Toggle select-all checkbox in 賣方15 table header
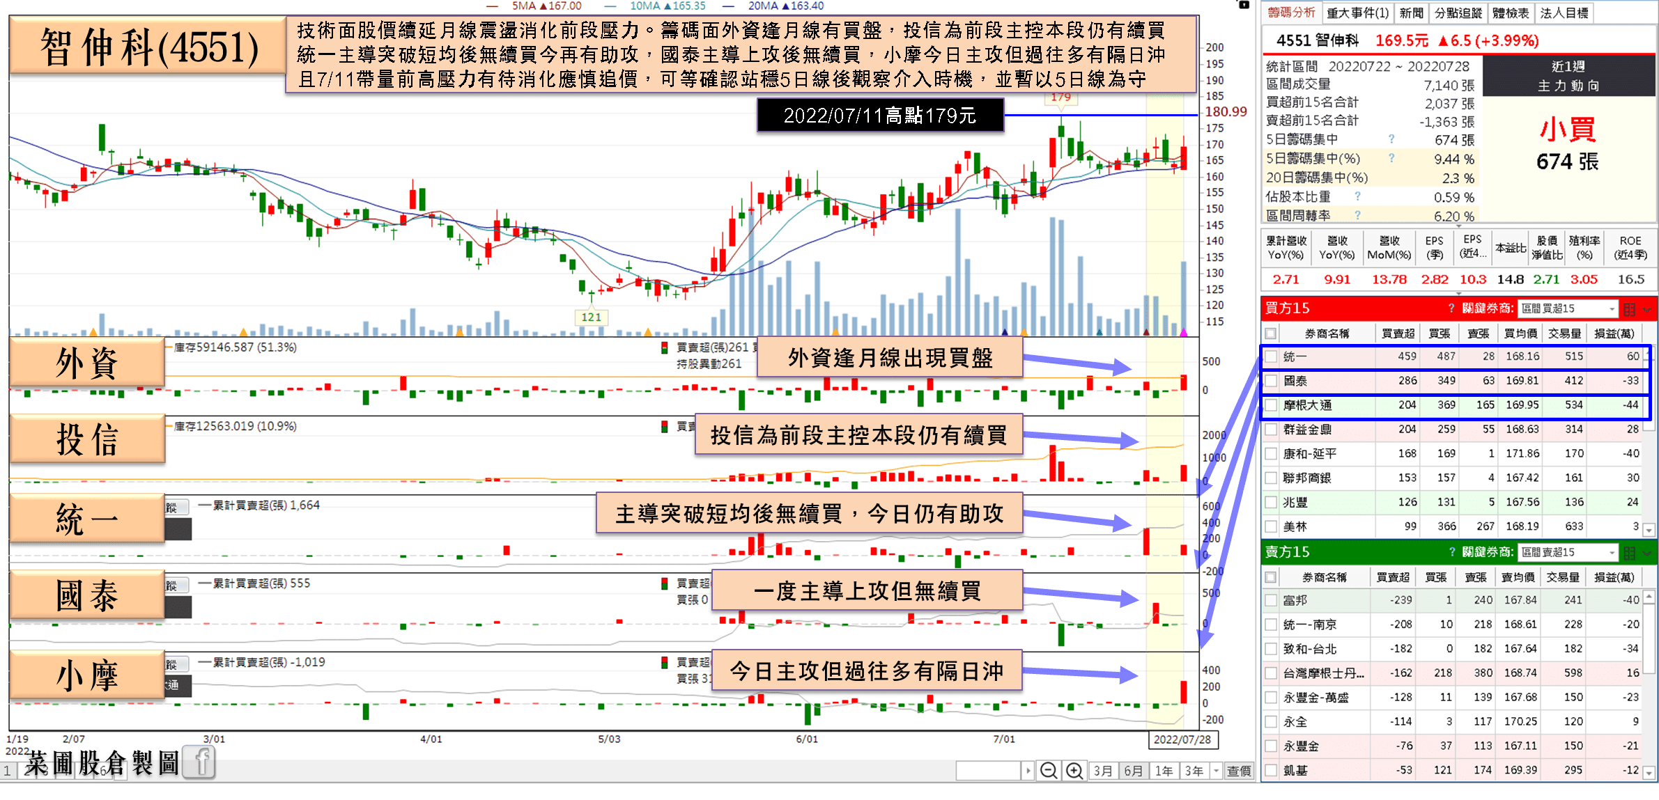Image resolution: width=1659 pixels, height=800 pixels. [1271, 577]
